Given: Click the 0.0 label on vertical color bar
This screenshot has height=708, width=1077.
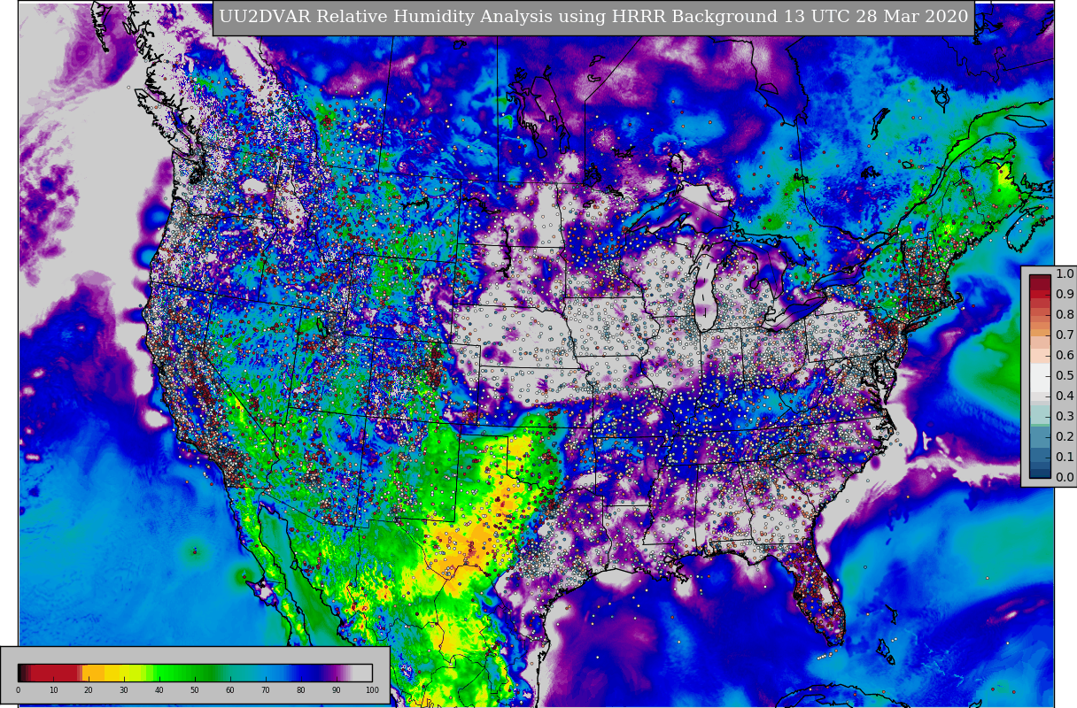Looking at the screenshot, I should tap(1064, 477).
